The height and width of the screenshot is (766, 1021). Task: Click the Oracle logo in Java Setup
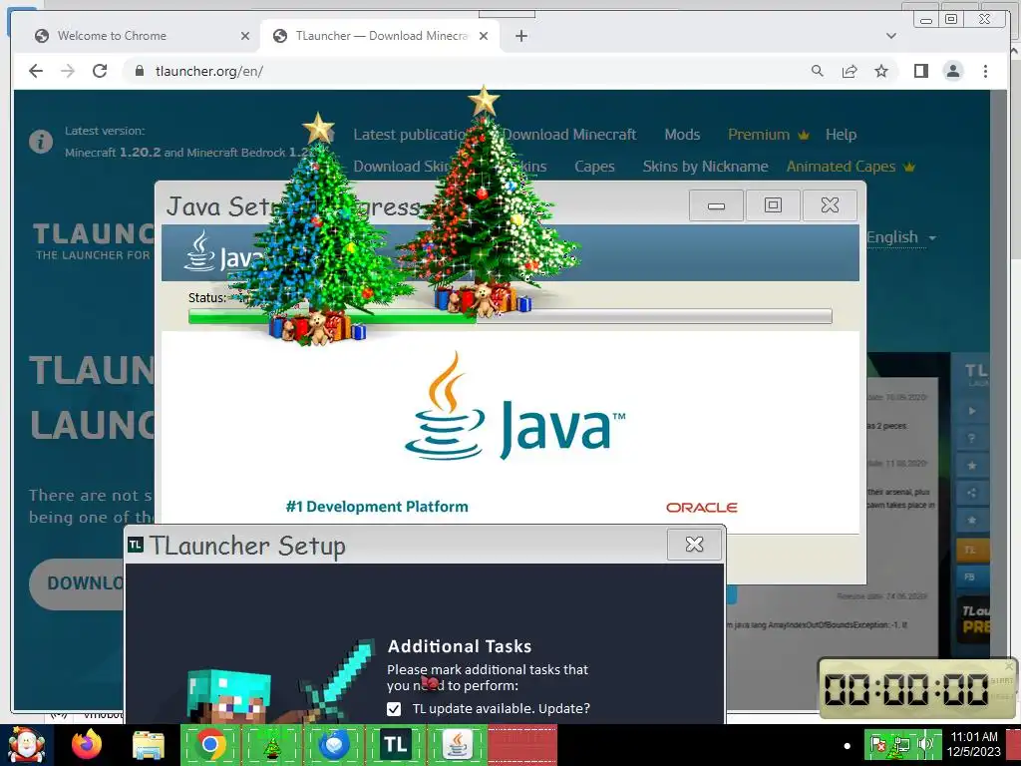(701, 508)
